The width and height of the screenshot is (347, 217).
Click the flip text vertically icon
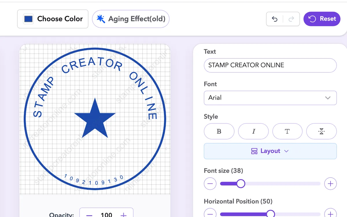[x=322, y=131]
